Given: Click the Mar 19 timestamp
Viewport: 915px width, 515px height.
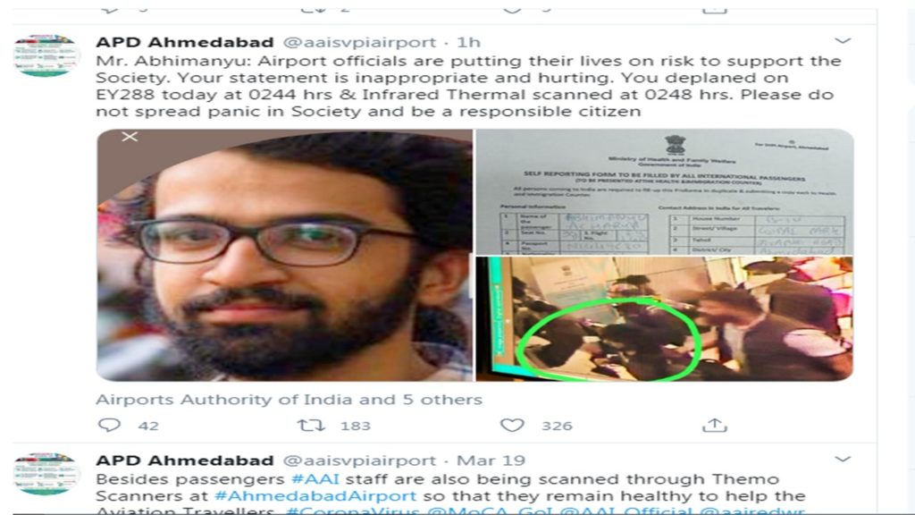Looking at the screenshot, I should (x=491, y=460).
